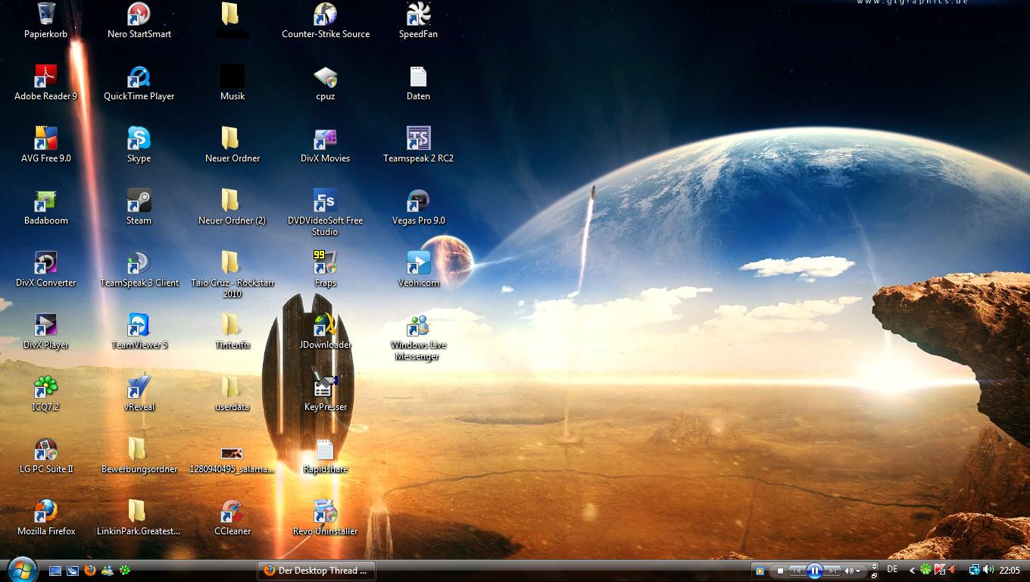This screenshot has height=582, width=1030.
Task: Show hidden system tray icons
Action: [x=912, y=570]
